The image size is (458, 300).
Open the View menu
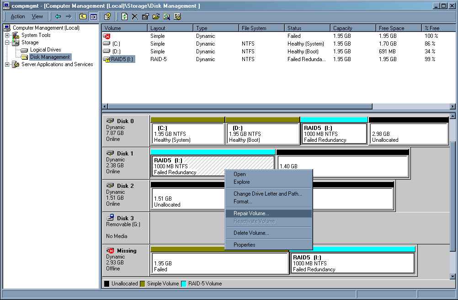point(37,16)
